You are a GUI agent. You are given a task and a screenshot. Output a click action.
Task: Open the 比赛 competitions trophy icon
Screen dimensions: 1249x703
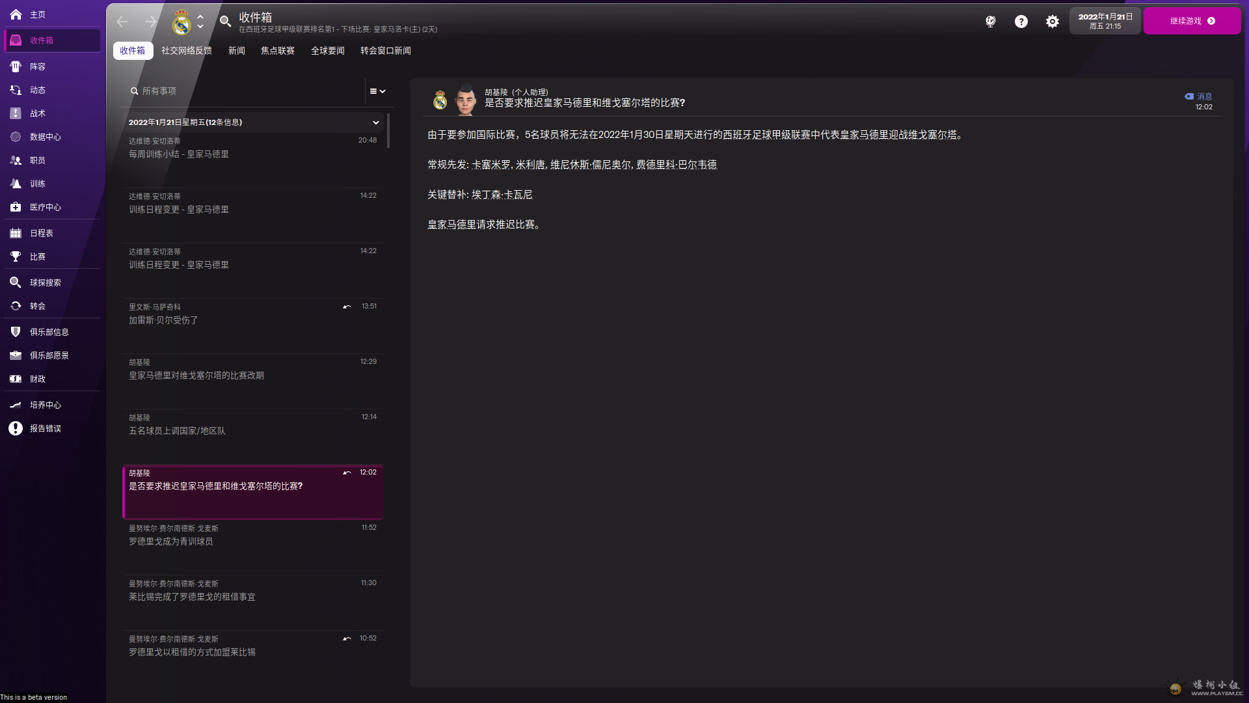16,256
